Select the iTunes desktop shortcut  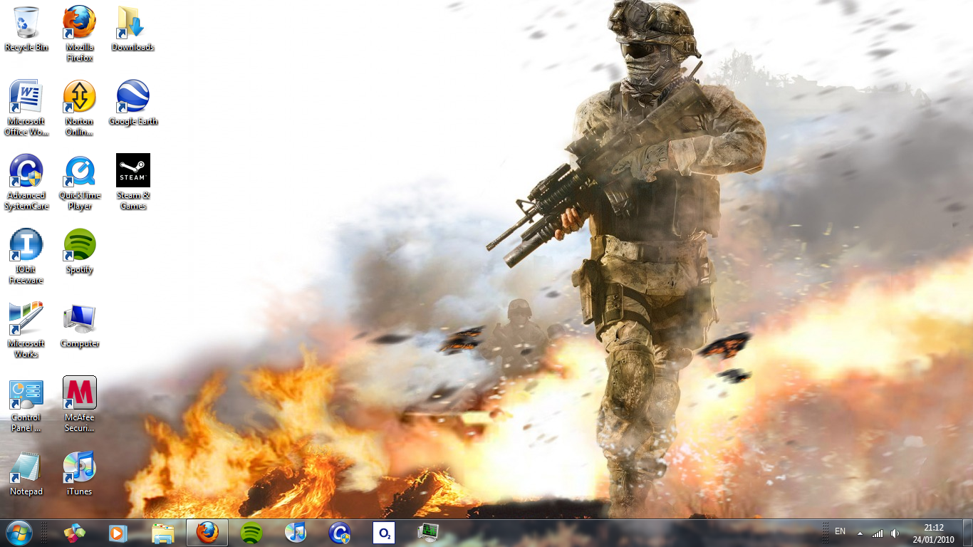point(80,474)
